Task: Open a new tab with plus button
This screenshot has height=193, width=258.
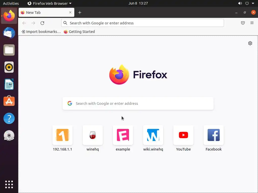Action: point(80,13)
